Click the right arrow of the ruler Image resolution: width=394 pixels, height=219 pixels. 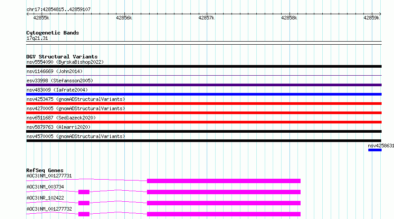(x=380, y=14)
